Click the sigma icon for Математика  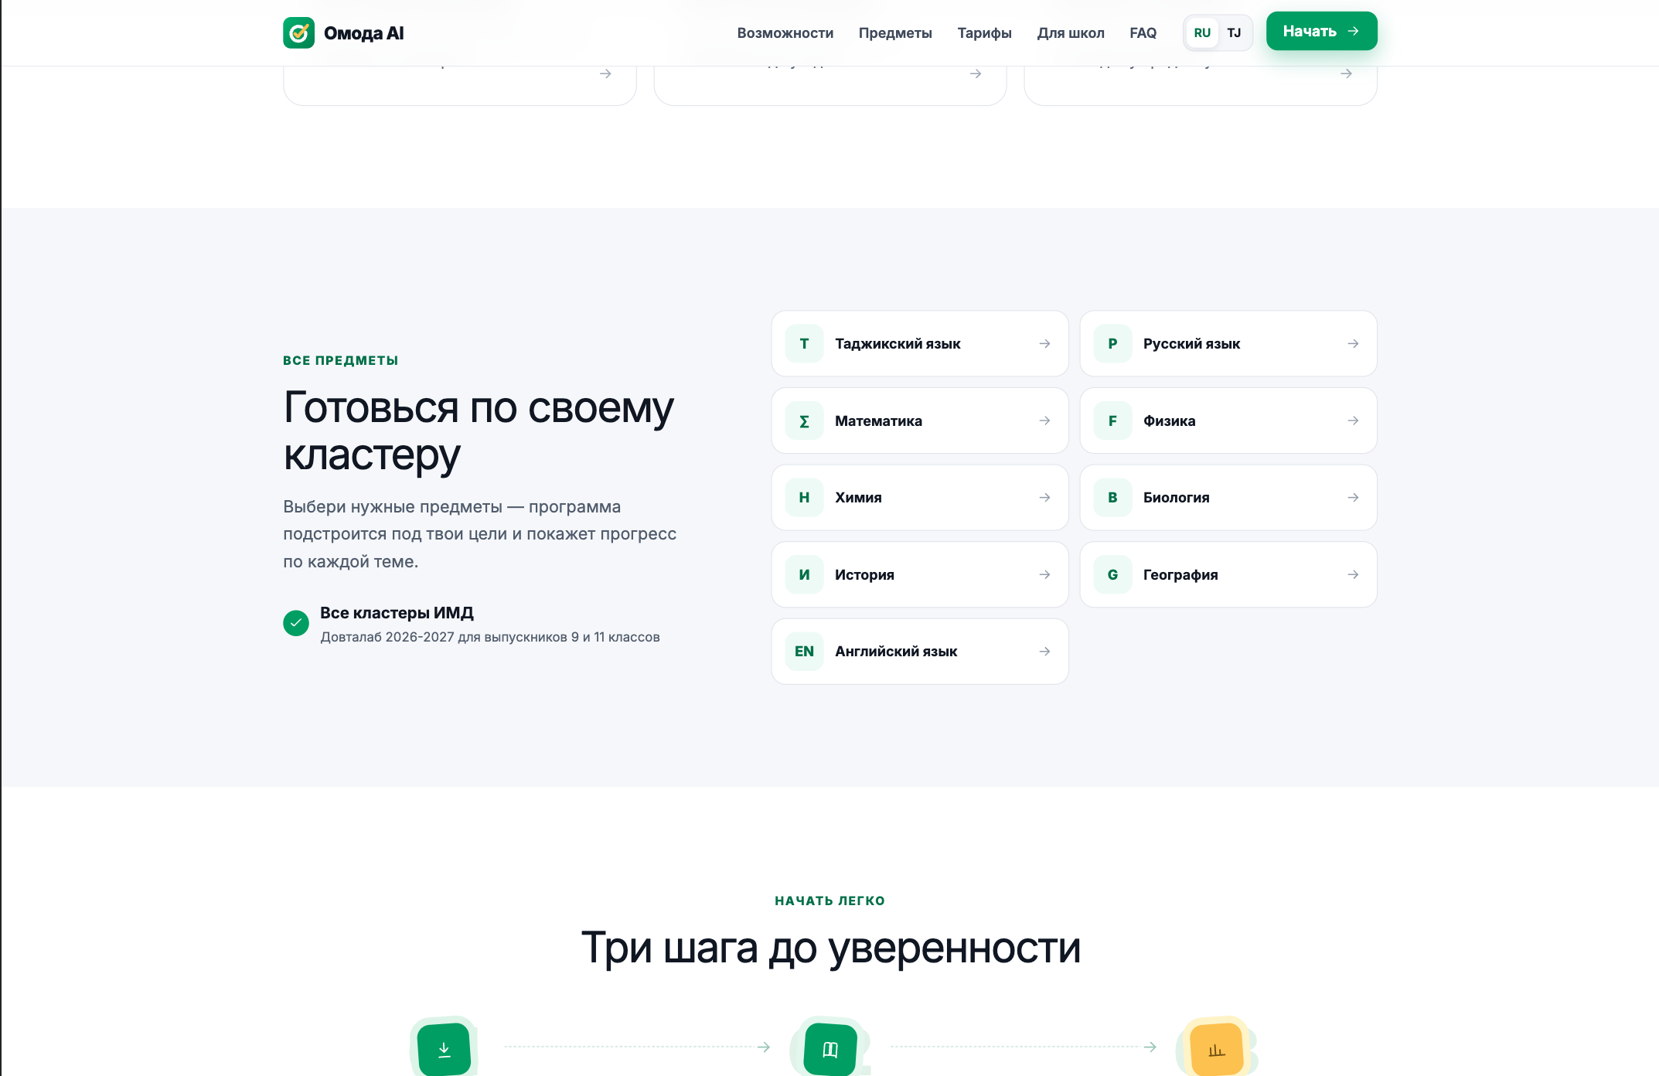point(804,421)
